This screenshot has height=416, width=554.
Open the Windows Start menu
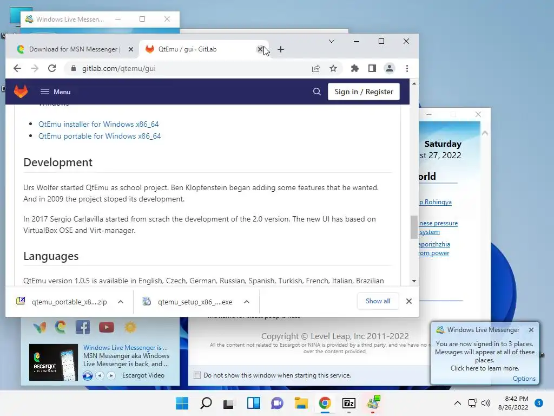coord(182,403)
